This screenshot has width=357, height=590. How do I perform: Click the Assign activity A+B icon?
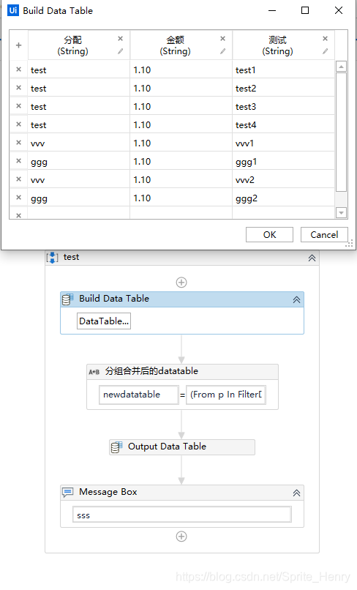point(94,372)
